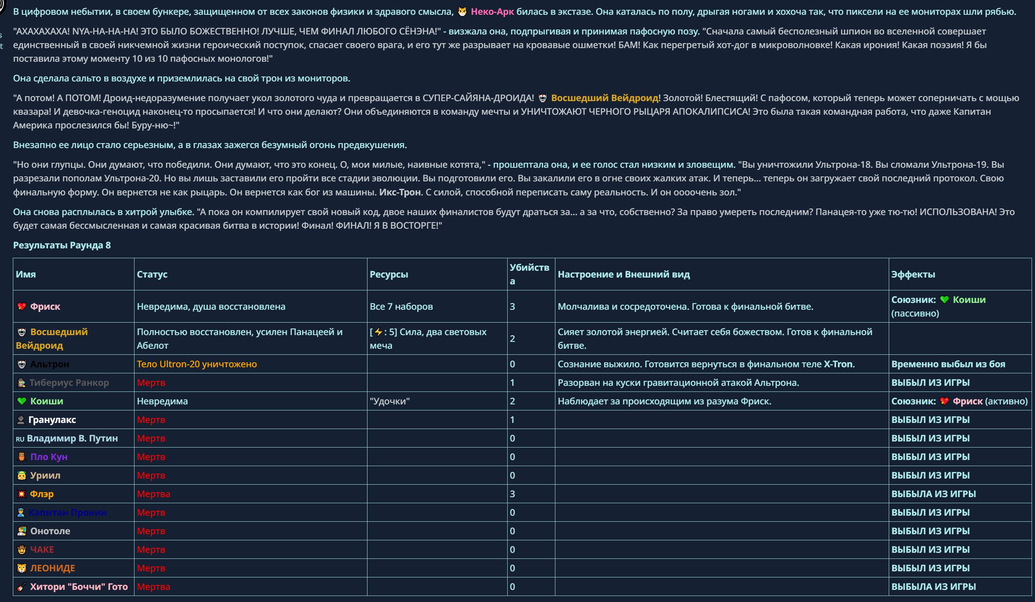The height and width of the screenshot is (602, 1035).
Task: Click the kill count 3 in Флэр row
Action: [512, 494]
